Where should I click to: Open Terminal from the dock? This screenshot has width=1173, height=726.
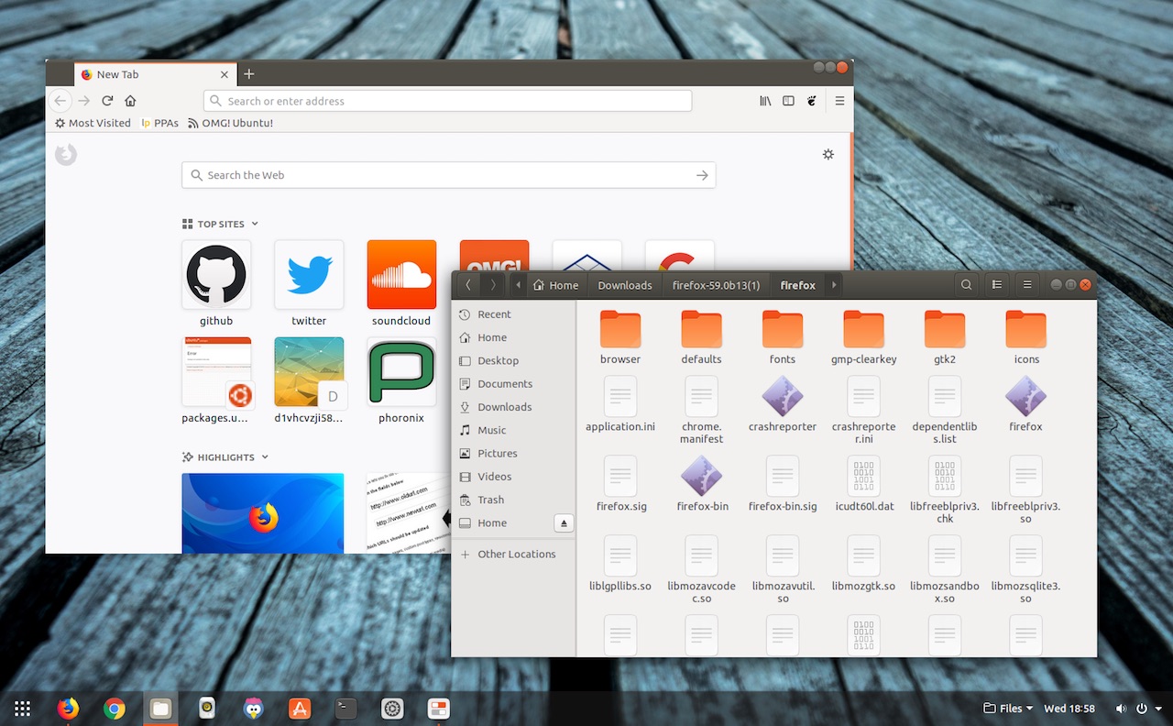point(346,708)
